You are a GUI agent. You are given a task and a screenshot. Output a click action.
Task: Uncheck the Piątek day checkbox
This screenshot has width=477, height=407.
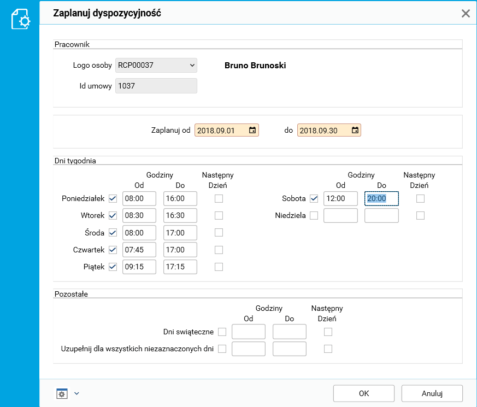tap(113, 267)
